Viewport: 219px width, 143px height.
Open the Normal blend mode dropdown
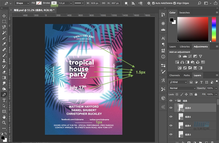[x=182, y=88]
